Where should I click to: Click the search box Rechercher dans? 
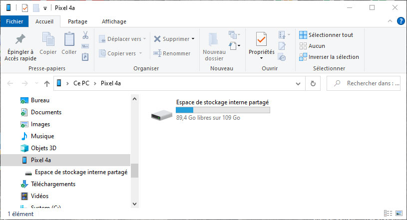coord(364,83)
